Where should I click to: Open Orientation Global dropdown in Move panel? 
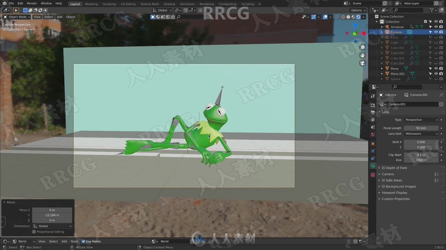click(52, 226)
